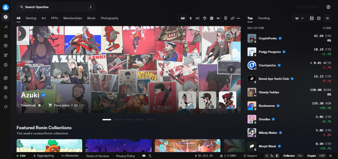Screen dimensions: 338x159
Task: Click the speaker sound icon in footer
Action: pyautogui.click(x=331, y=156)
